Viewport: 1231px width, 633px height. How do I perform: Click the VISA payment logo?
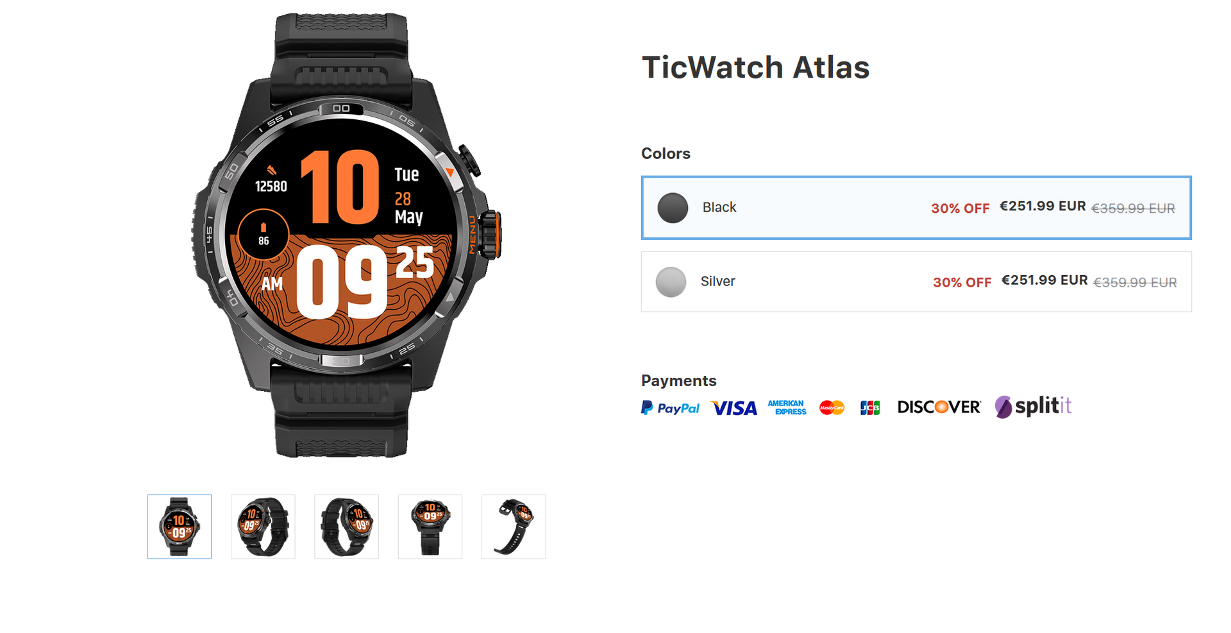pyautogui.click(x=734, y=408)
